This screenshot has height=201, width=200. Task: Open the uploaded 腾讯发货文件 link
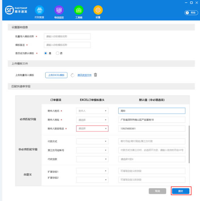coord(84,75)
